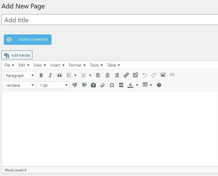Click the table grid icon
This screenshot has width=218, height=176.
145,85
